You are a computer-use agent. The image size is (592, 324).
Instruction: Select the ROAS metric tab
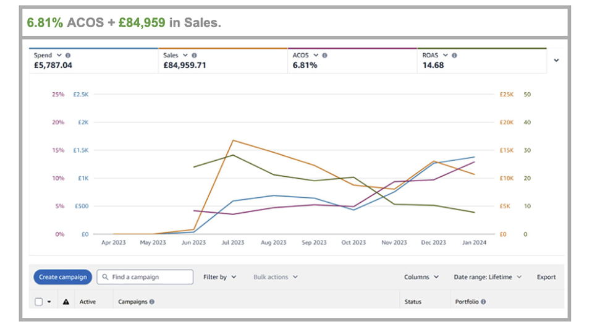pos(482,60)
